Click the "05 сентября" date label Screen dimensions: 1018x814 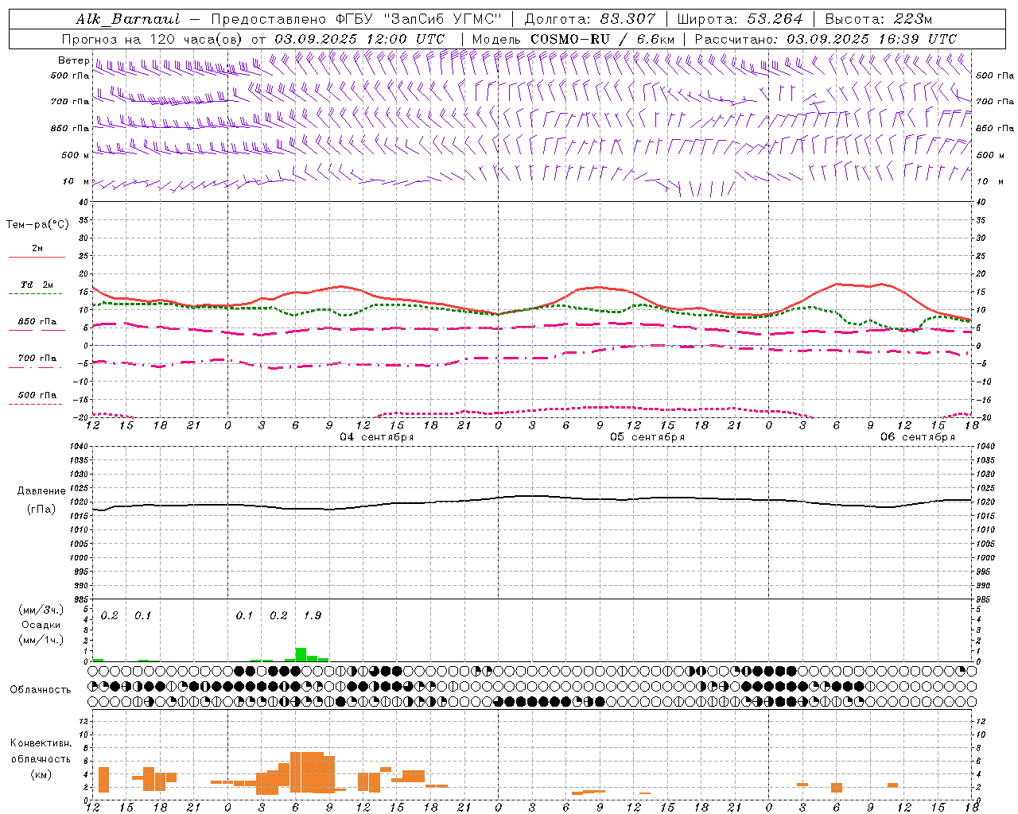647,437
